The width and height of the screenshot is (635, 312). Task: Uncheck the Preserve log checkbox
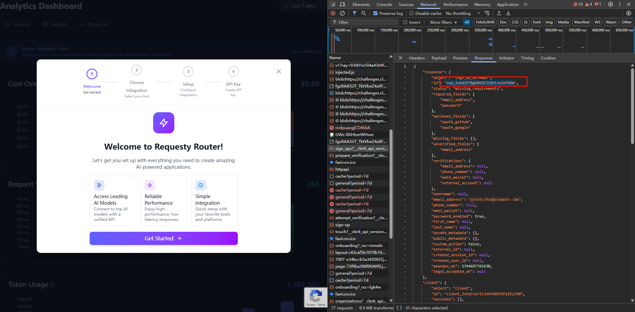point(375,13)
